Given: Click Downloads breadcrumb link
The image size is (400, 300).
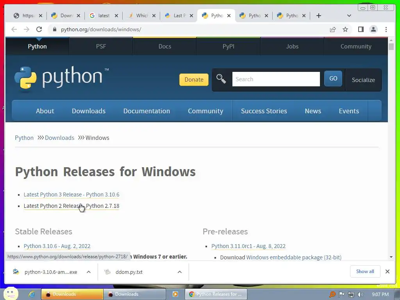Looking at the screenshot, I should click(x=59, y=138).
